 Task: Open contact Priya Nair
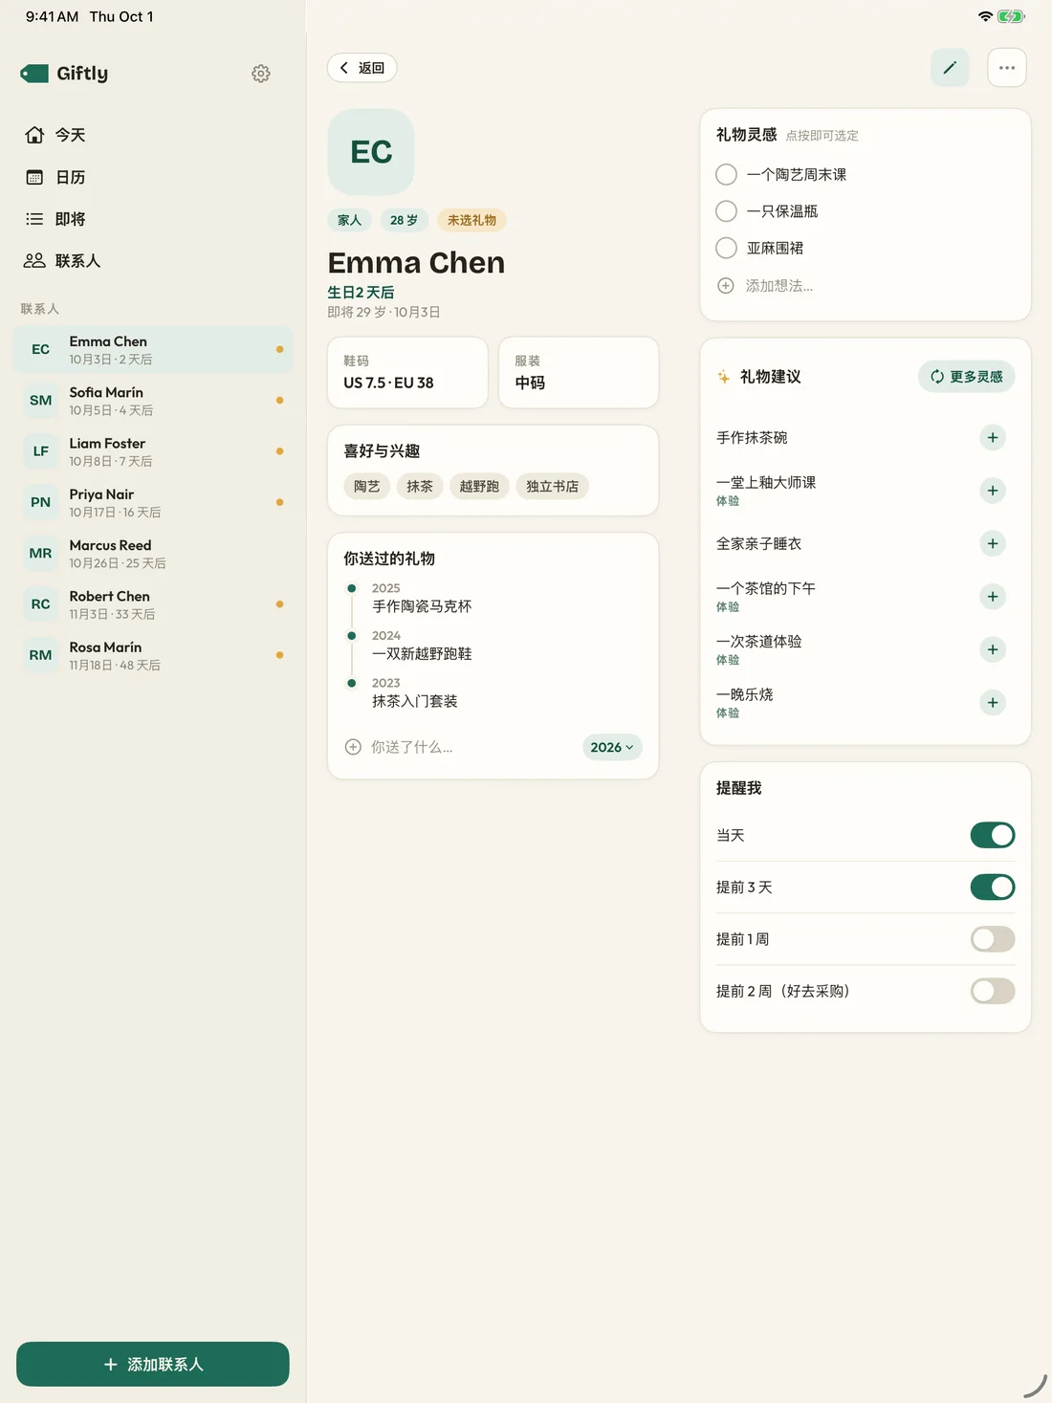click(x=153, y=502)
